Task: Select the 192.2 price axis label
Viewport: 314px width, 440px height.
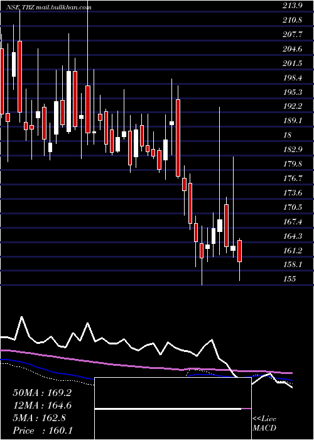Action: (293, 106)
